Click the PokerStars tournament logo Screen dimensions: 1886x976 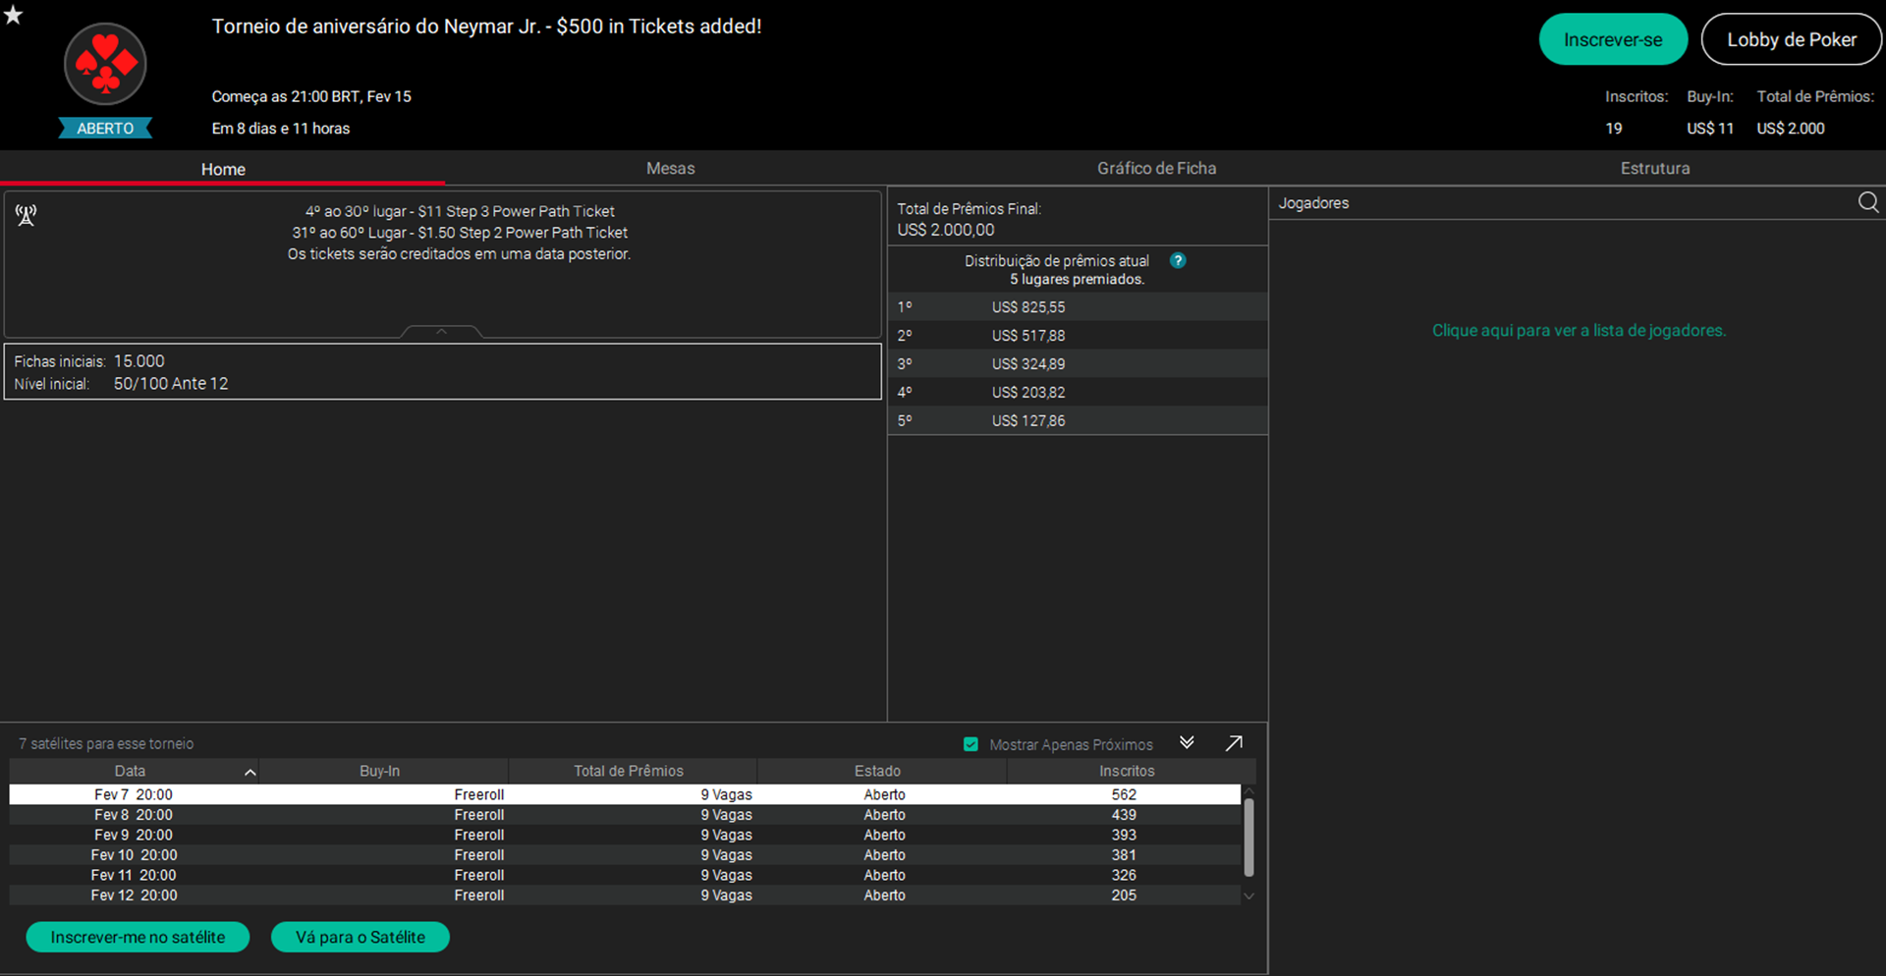pyautogui.click(x=105, y=64)
